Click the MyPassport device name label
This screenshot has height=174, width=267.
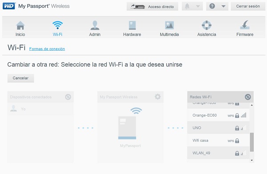[x=130, y=146]
